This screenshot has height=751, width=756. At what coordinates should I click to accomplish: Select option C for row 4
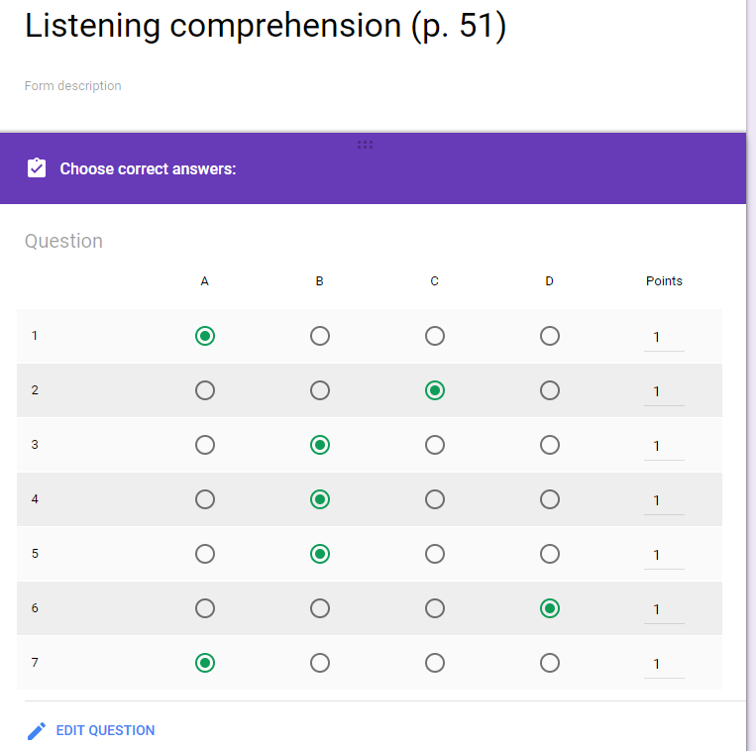435,499
